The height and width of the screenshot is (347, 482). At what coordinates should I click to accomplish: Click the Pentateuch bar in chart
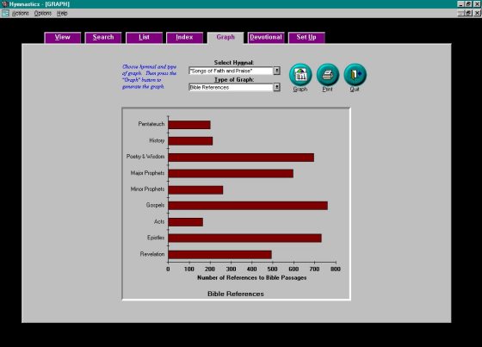click(x=189, y=125)
